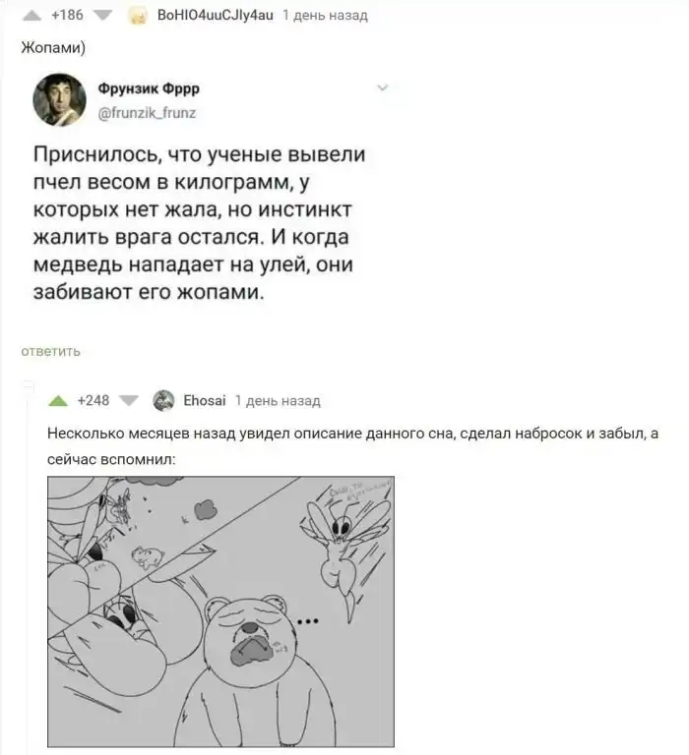Open Ehosai user avatar

point(163,401)
